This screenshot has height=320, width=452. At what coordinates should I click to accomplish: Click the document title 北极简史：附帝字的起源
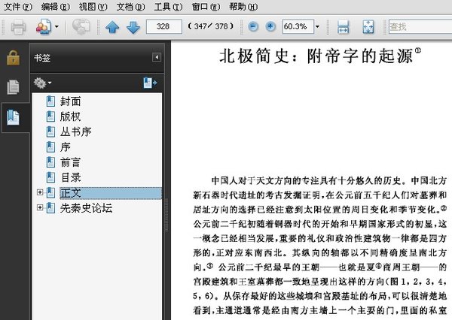click(x=316, y=56)
